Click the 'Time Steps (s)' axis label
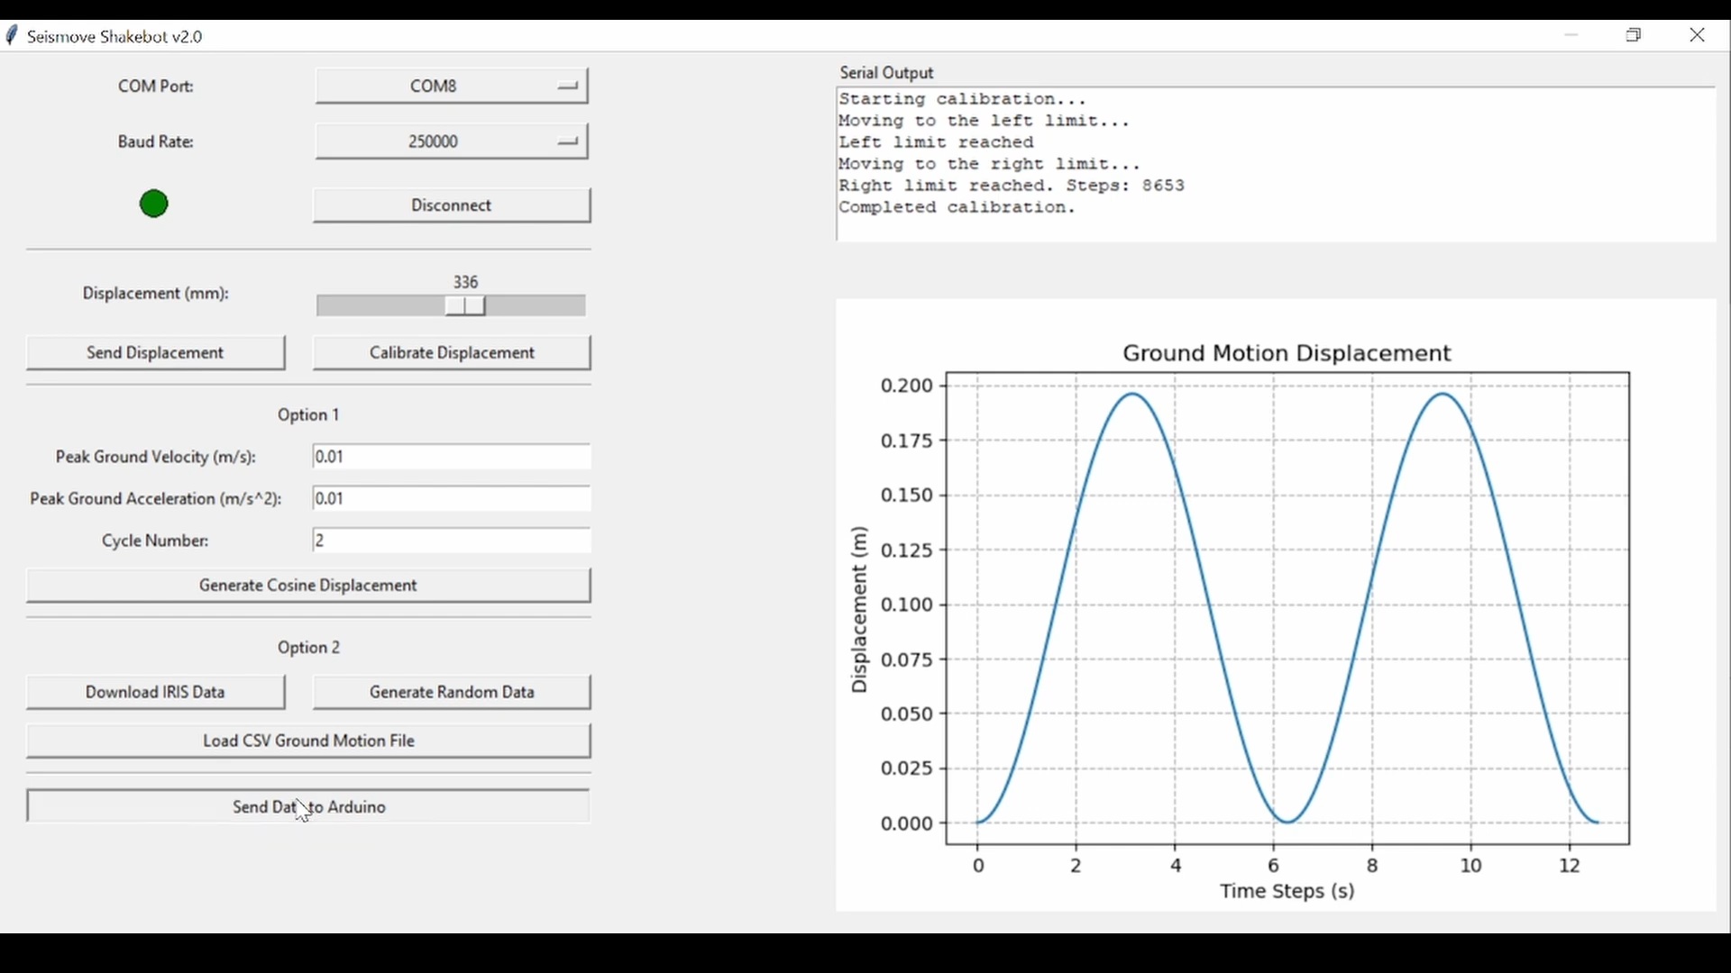 click(x=1287, y=893)
